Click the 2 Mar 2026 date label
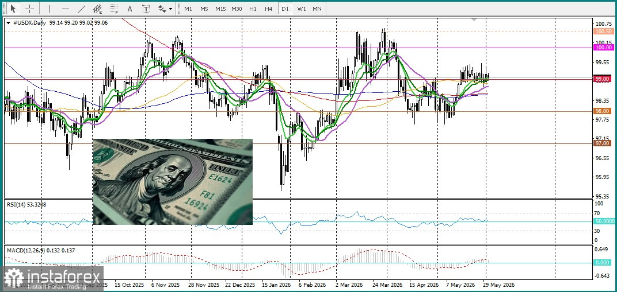The height and width of the screenshot is (292, 617). (349, 285)
